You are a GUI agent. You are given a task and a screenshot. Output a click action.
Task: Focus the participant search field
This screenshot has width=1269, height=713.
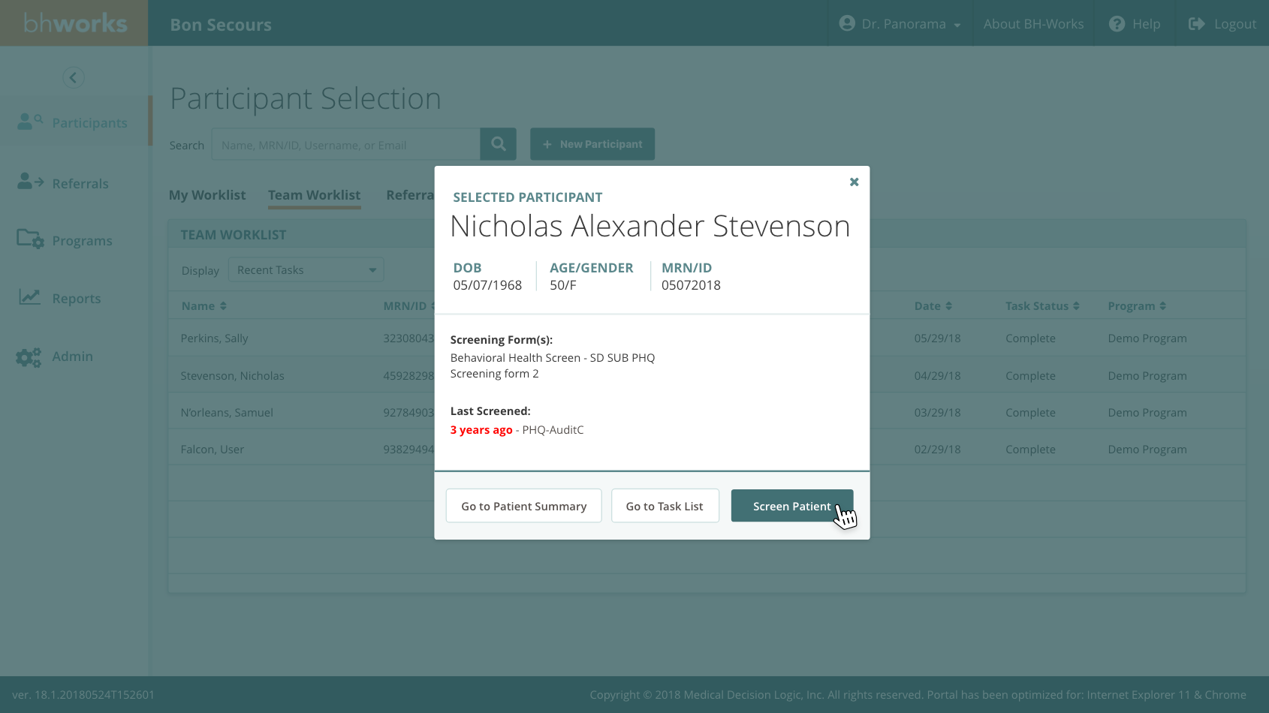click(346, 144)
